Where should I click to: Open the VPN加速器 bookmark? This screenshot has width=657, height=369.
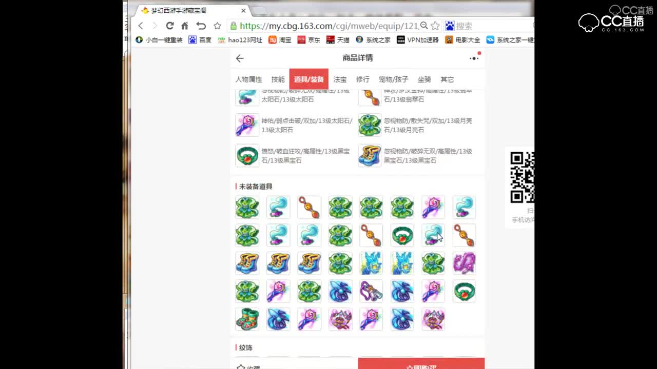[x=418, y=39]
